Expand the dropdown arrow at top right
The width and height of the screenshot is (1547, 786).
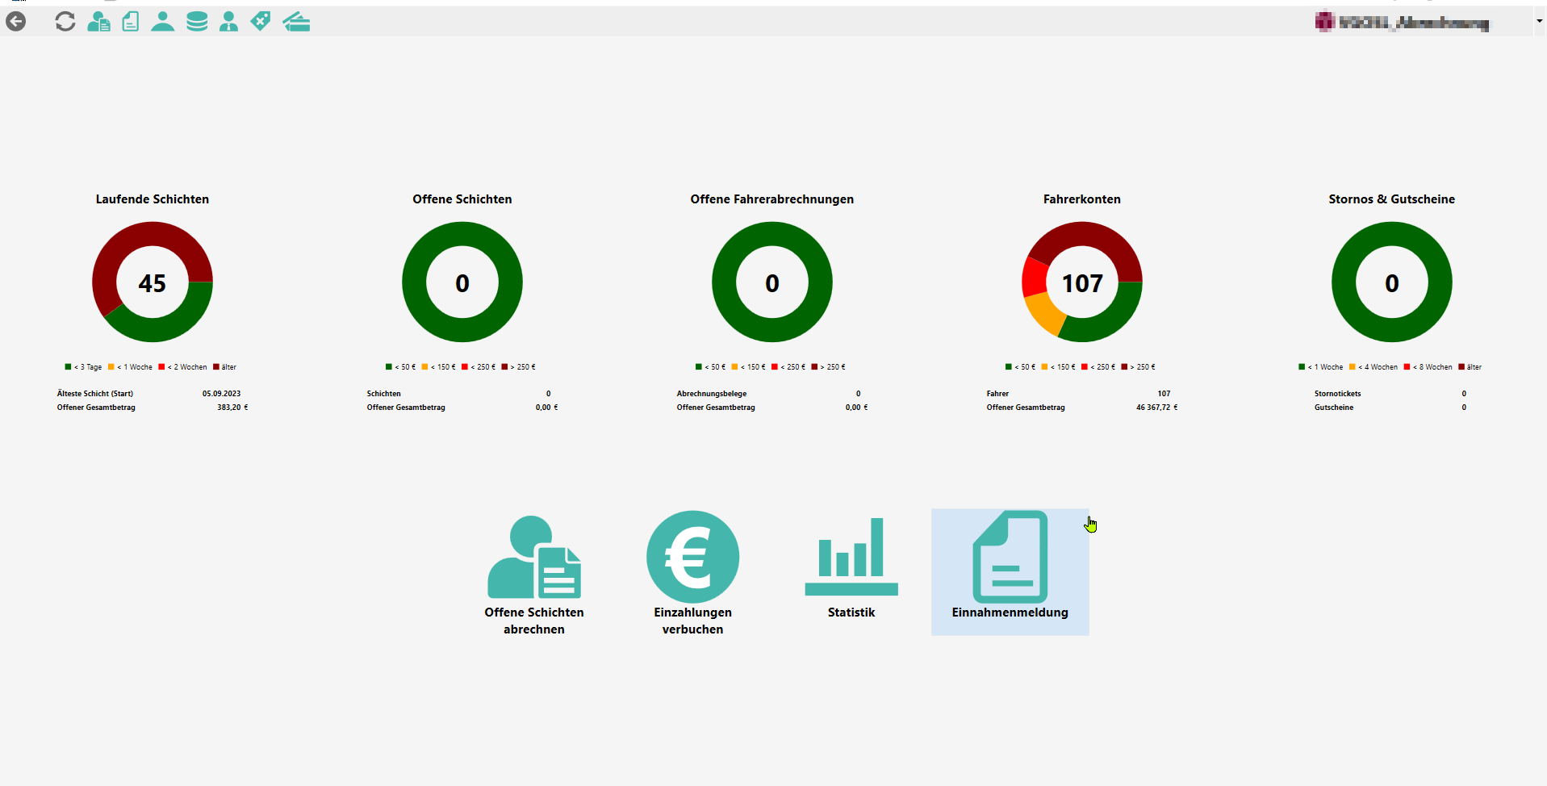point(1539,22)
